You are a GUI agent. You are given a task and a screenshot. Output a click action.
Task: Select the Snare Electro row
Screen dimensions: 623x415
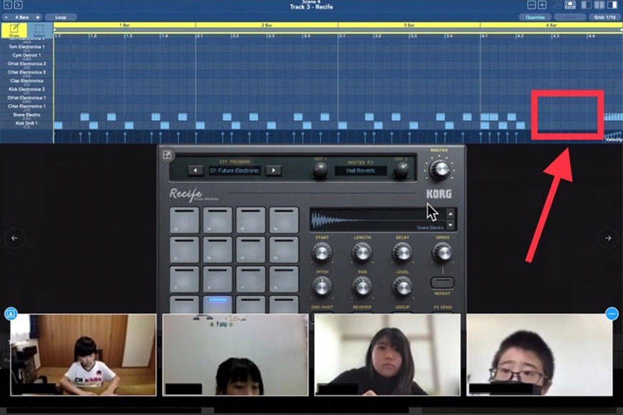[x=26, y=115]
